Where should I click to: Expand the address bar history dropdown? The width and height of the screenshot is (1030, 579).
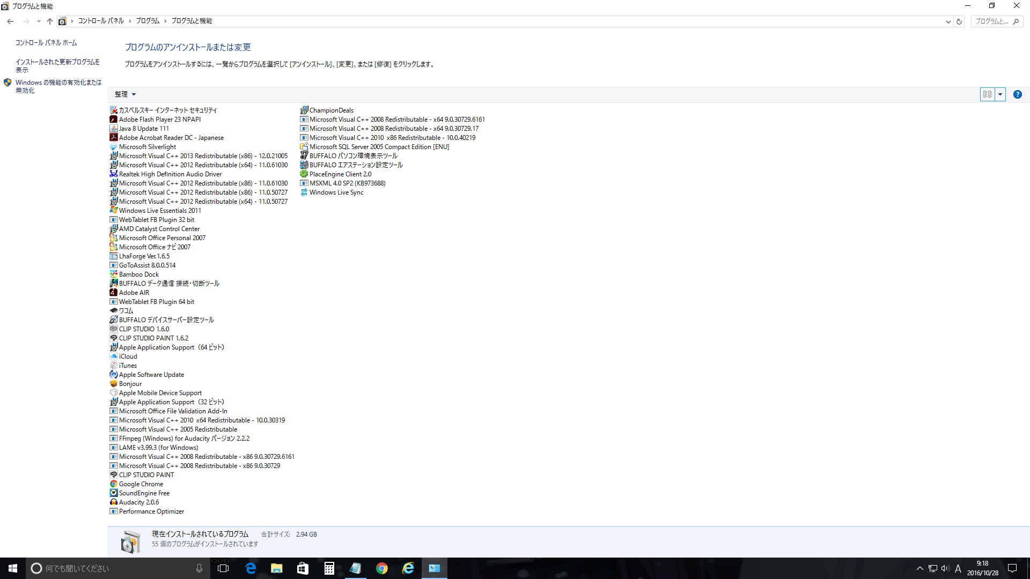pos(948,21)
